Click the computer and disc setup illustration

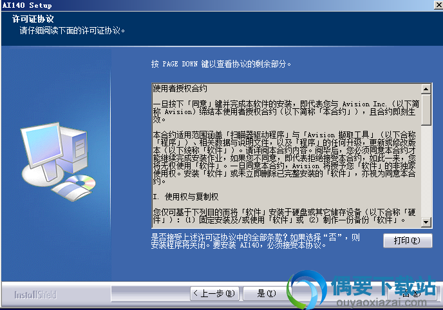tap(58, 162)
